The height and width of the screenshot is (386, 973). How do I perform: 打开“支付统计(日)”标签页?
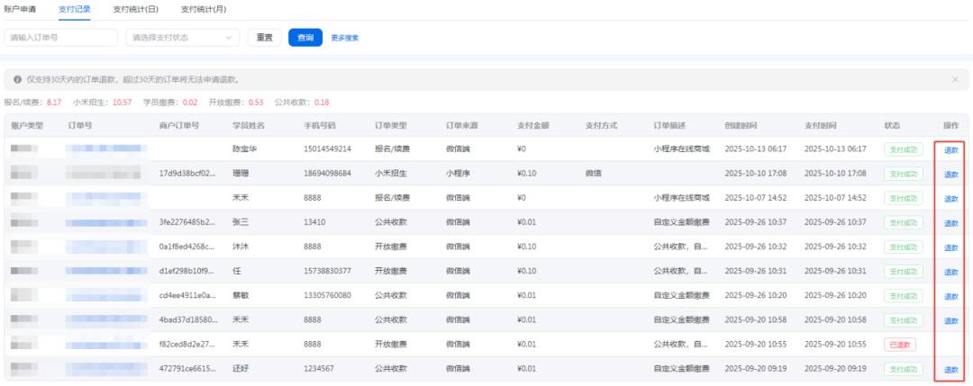pyautogui.click(x=136, y=9)
